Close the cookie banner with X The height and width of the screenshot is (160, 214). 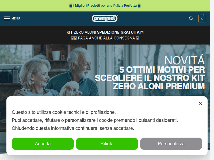point(200,103)
